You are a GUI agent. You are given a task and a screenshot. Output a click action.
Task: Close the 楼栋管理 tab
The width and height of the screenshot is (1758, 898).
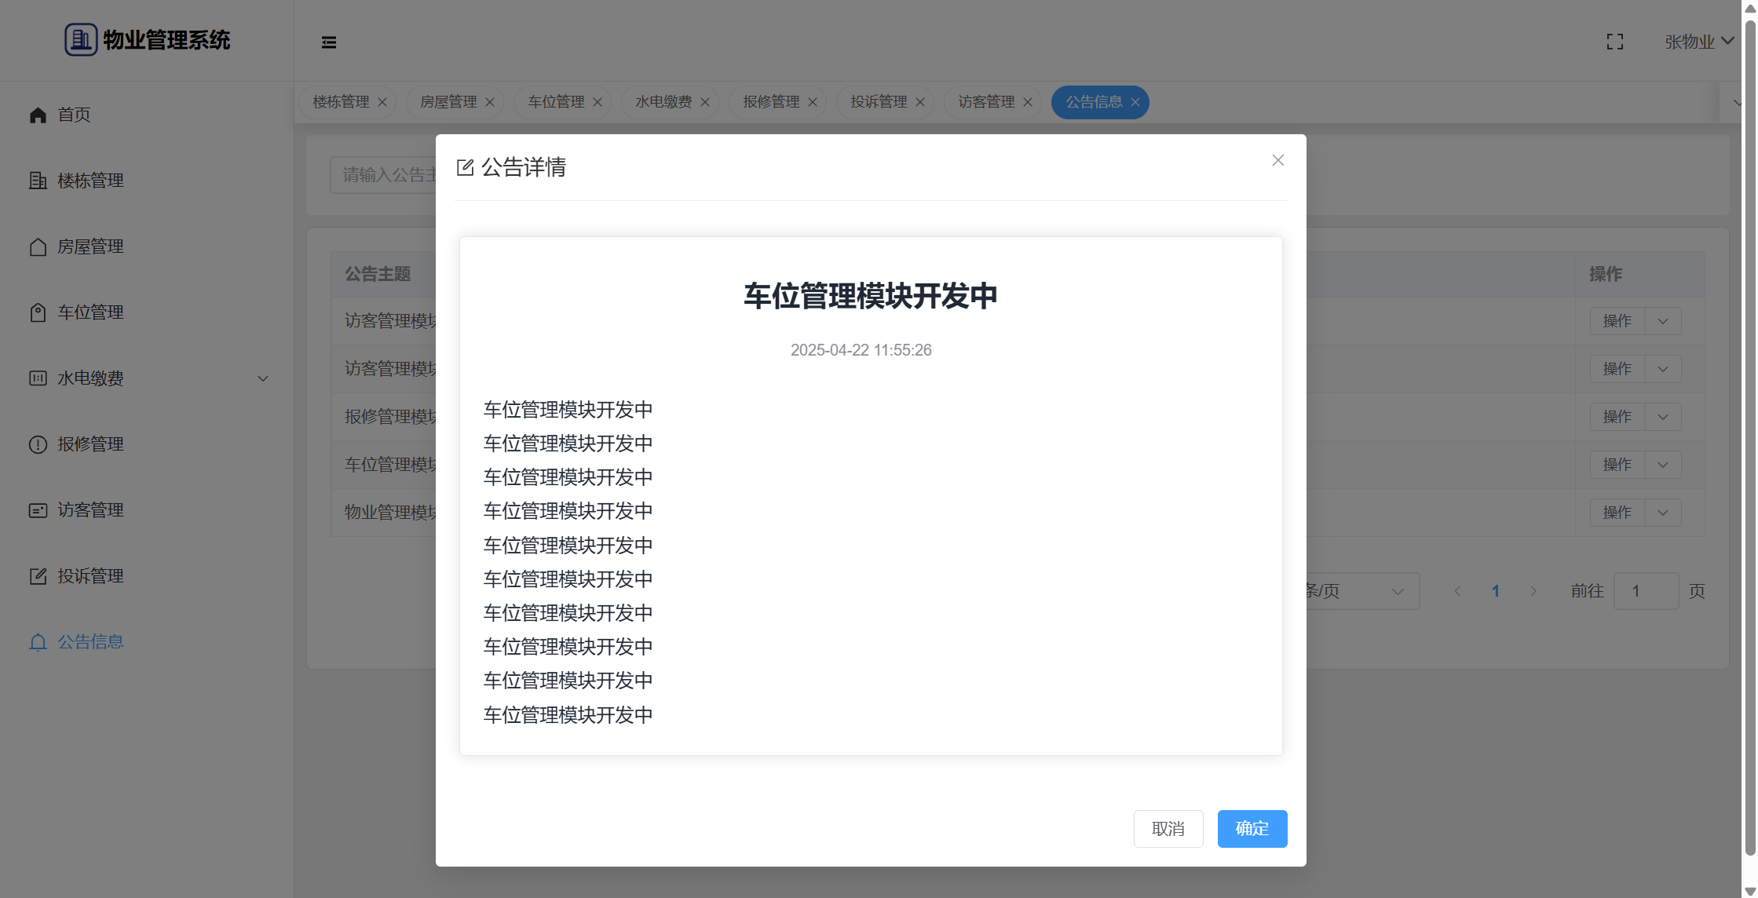(382, 102)
